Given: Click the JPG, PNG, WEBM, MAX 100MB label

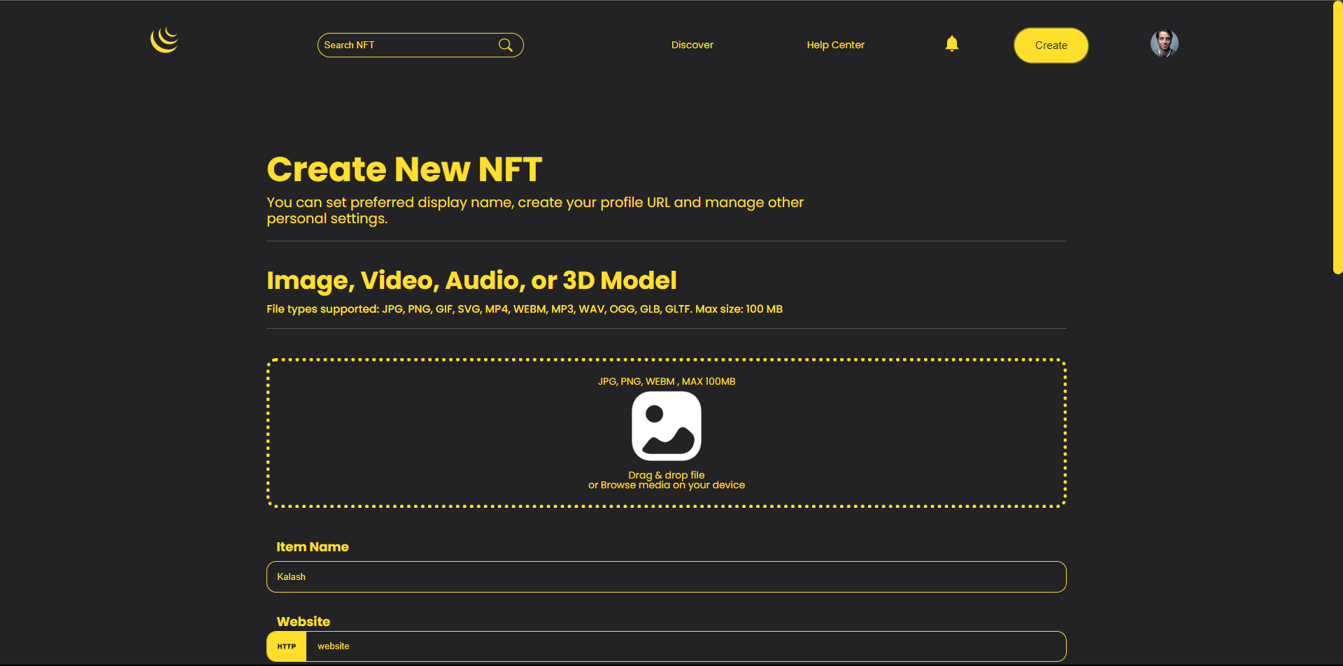Looking at the screenshot, I should point(666,381).
